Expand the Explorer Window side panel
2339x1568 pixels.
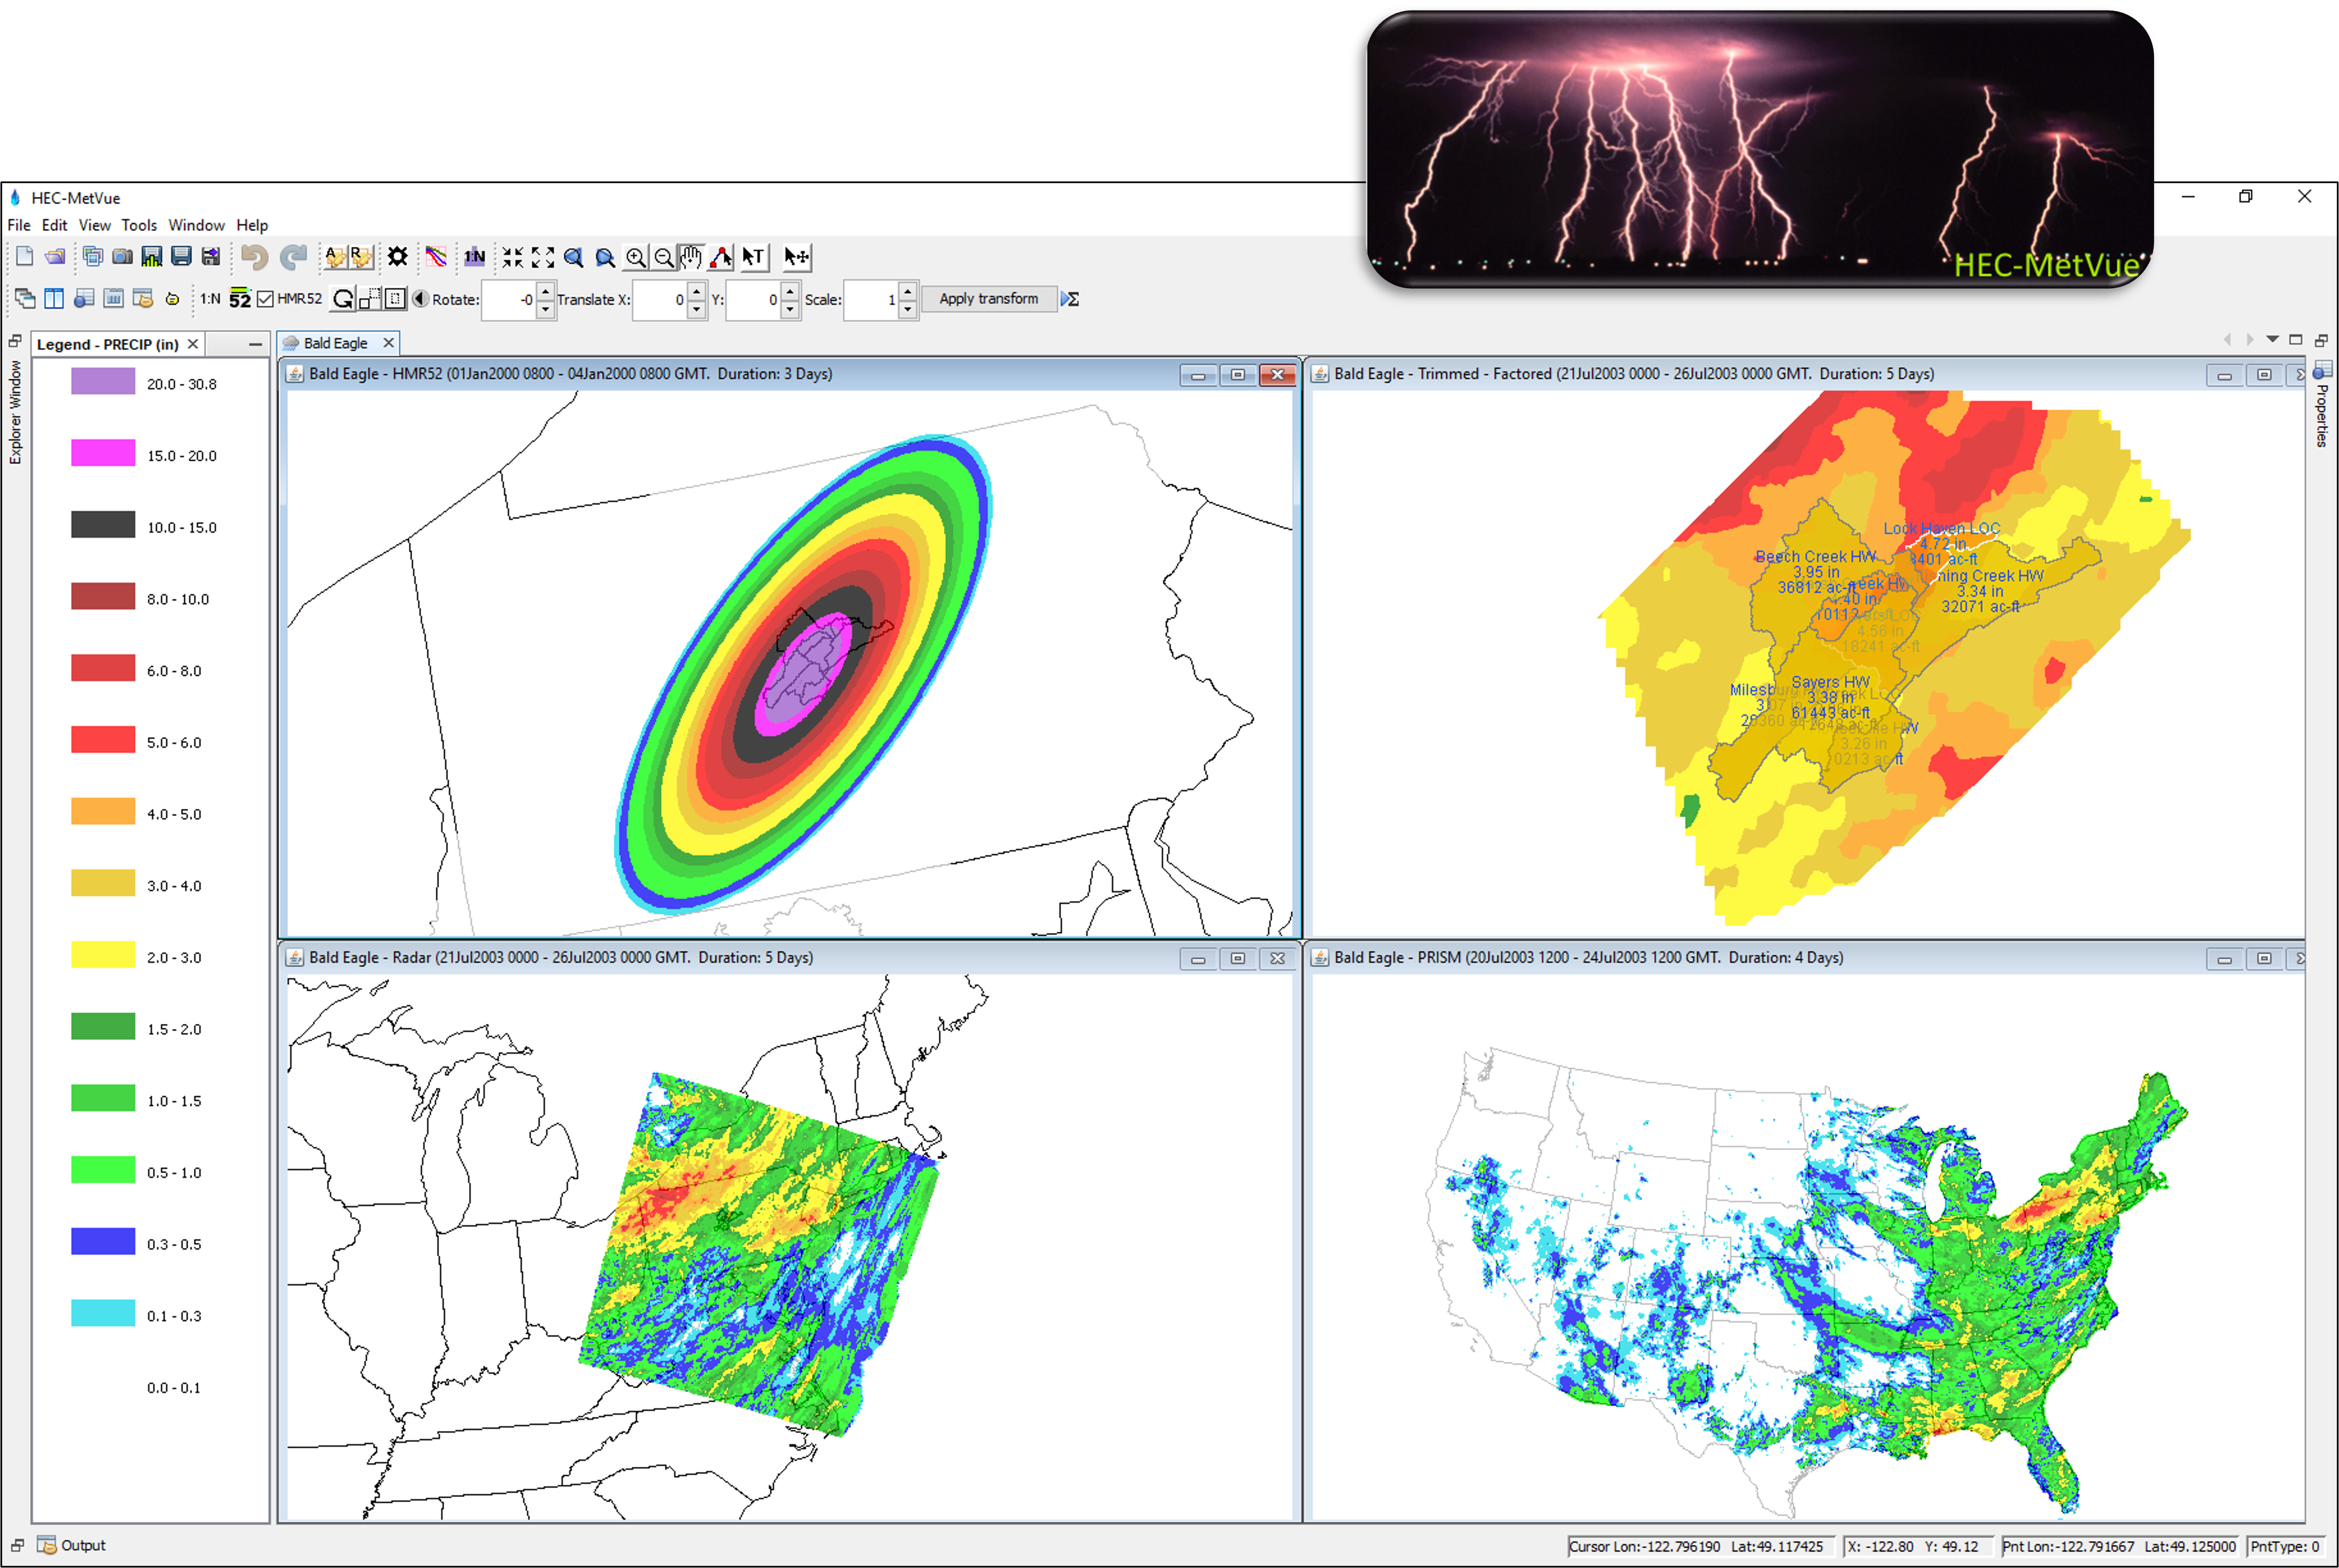point(15,413)
